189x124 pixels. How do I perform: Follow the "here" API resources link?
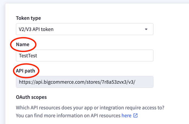[126, 116]
